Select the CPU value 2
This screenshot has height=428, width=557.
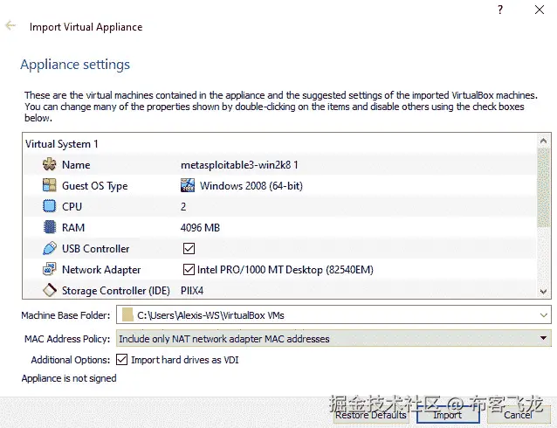pyautogui.click(x=183, y=206)
